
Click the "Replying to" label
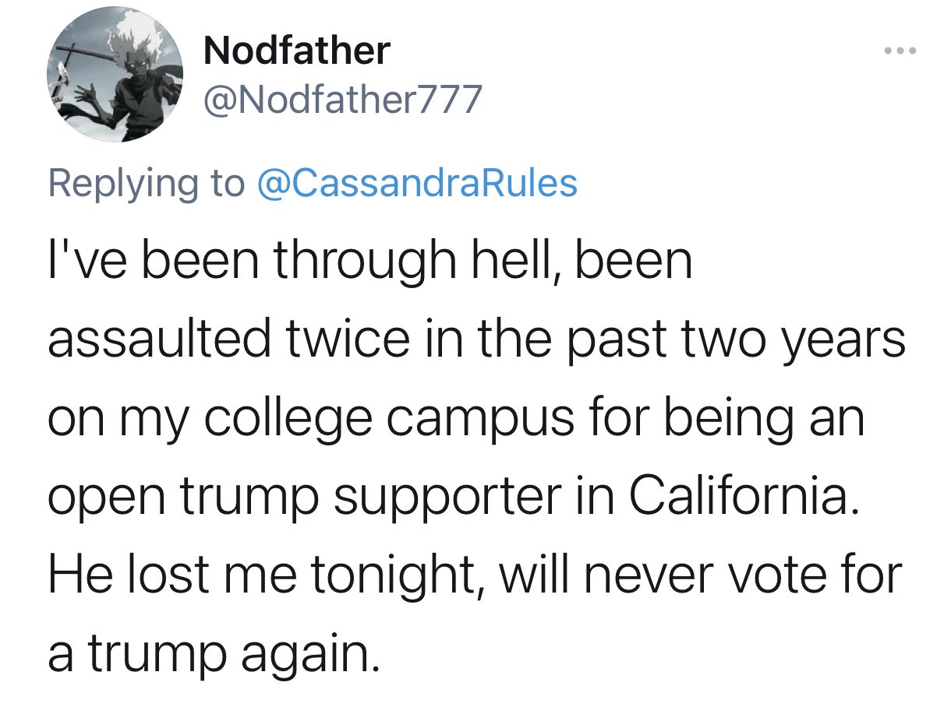pyautogui.click(x=146, y=185)
